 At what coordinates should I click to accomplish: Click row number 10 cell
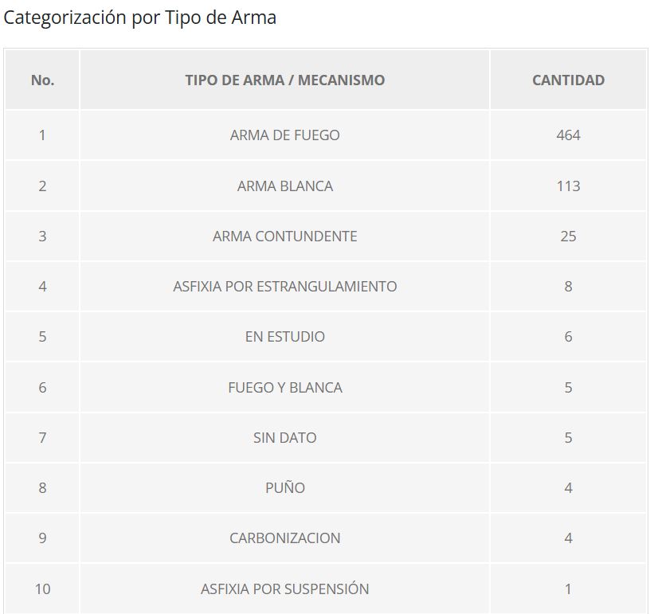pyautogui.click(x=42, y=589)
